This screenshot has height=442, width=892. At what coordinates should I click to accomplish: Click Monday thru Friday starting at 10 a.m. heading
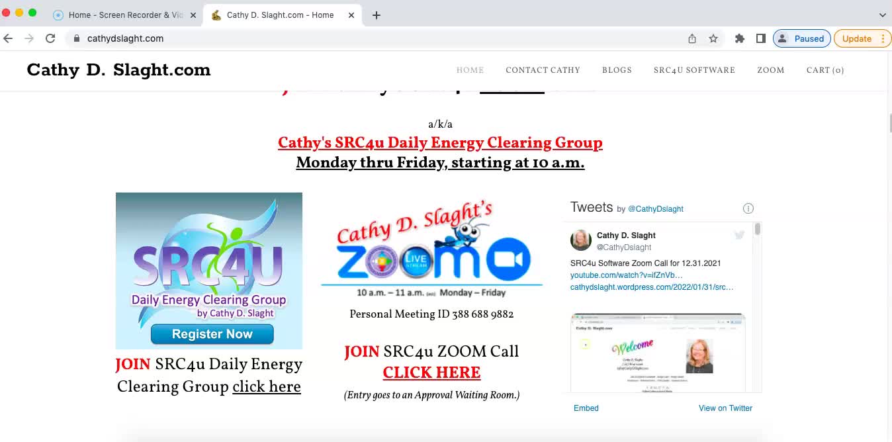440,163
